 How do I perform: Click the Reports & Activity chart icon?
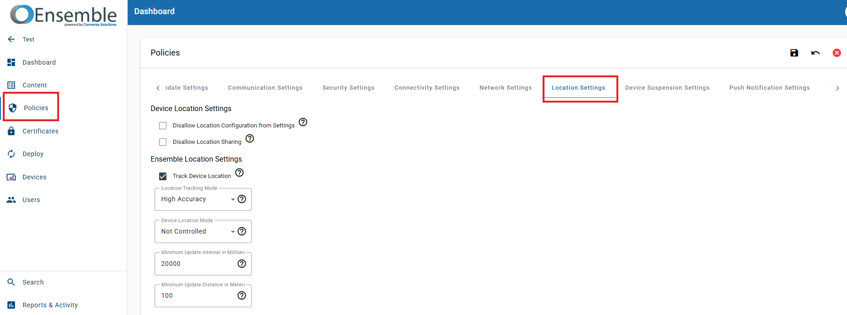click(x=11, y=305)
